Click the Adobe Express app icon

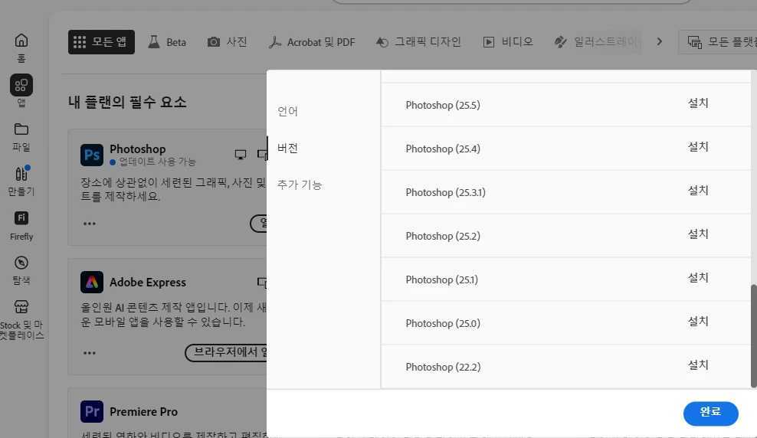click(x=92, y=283)
